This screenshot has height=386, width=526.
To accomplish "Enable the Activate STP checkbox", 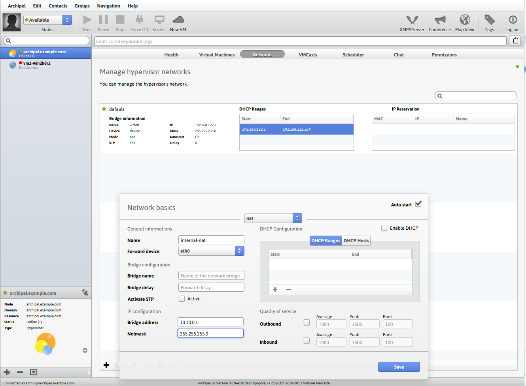I will tap(182, 299).
